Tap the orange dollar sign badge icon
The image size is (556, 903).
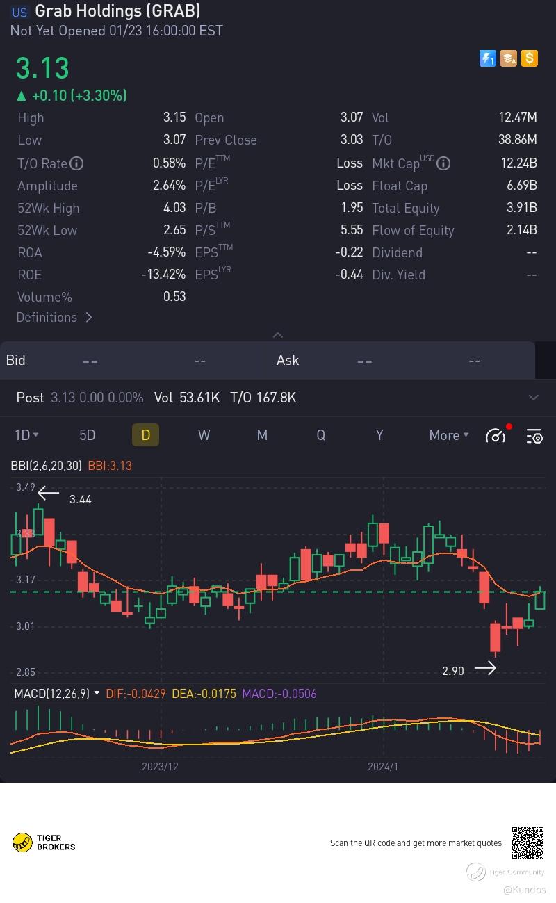(x=530, y=58)
